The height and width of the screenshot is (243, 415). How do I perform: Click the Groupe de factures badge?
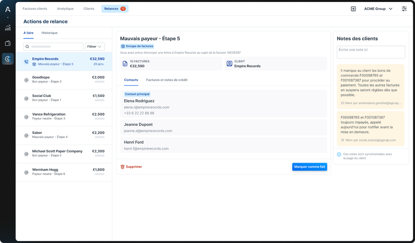tap(137, 46)
